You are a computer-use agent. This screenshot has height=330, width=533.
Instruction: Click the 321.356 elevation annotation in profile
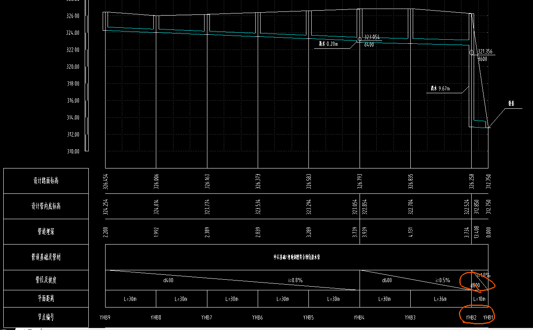(x=485, y=52)
